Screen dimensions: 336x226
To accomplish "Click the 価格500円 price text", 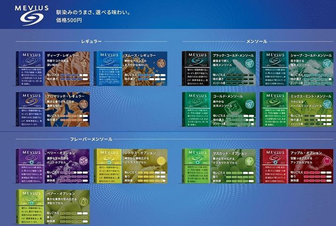I will coord(69,20).
